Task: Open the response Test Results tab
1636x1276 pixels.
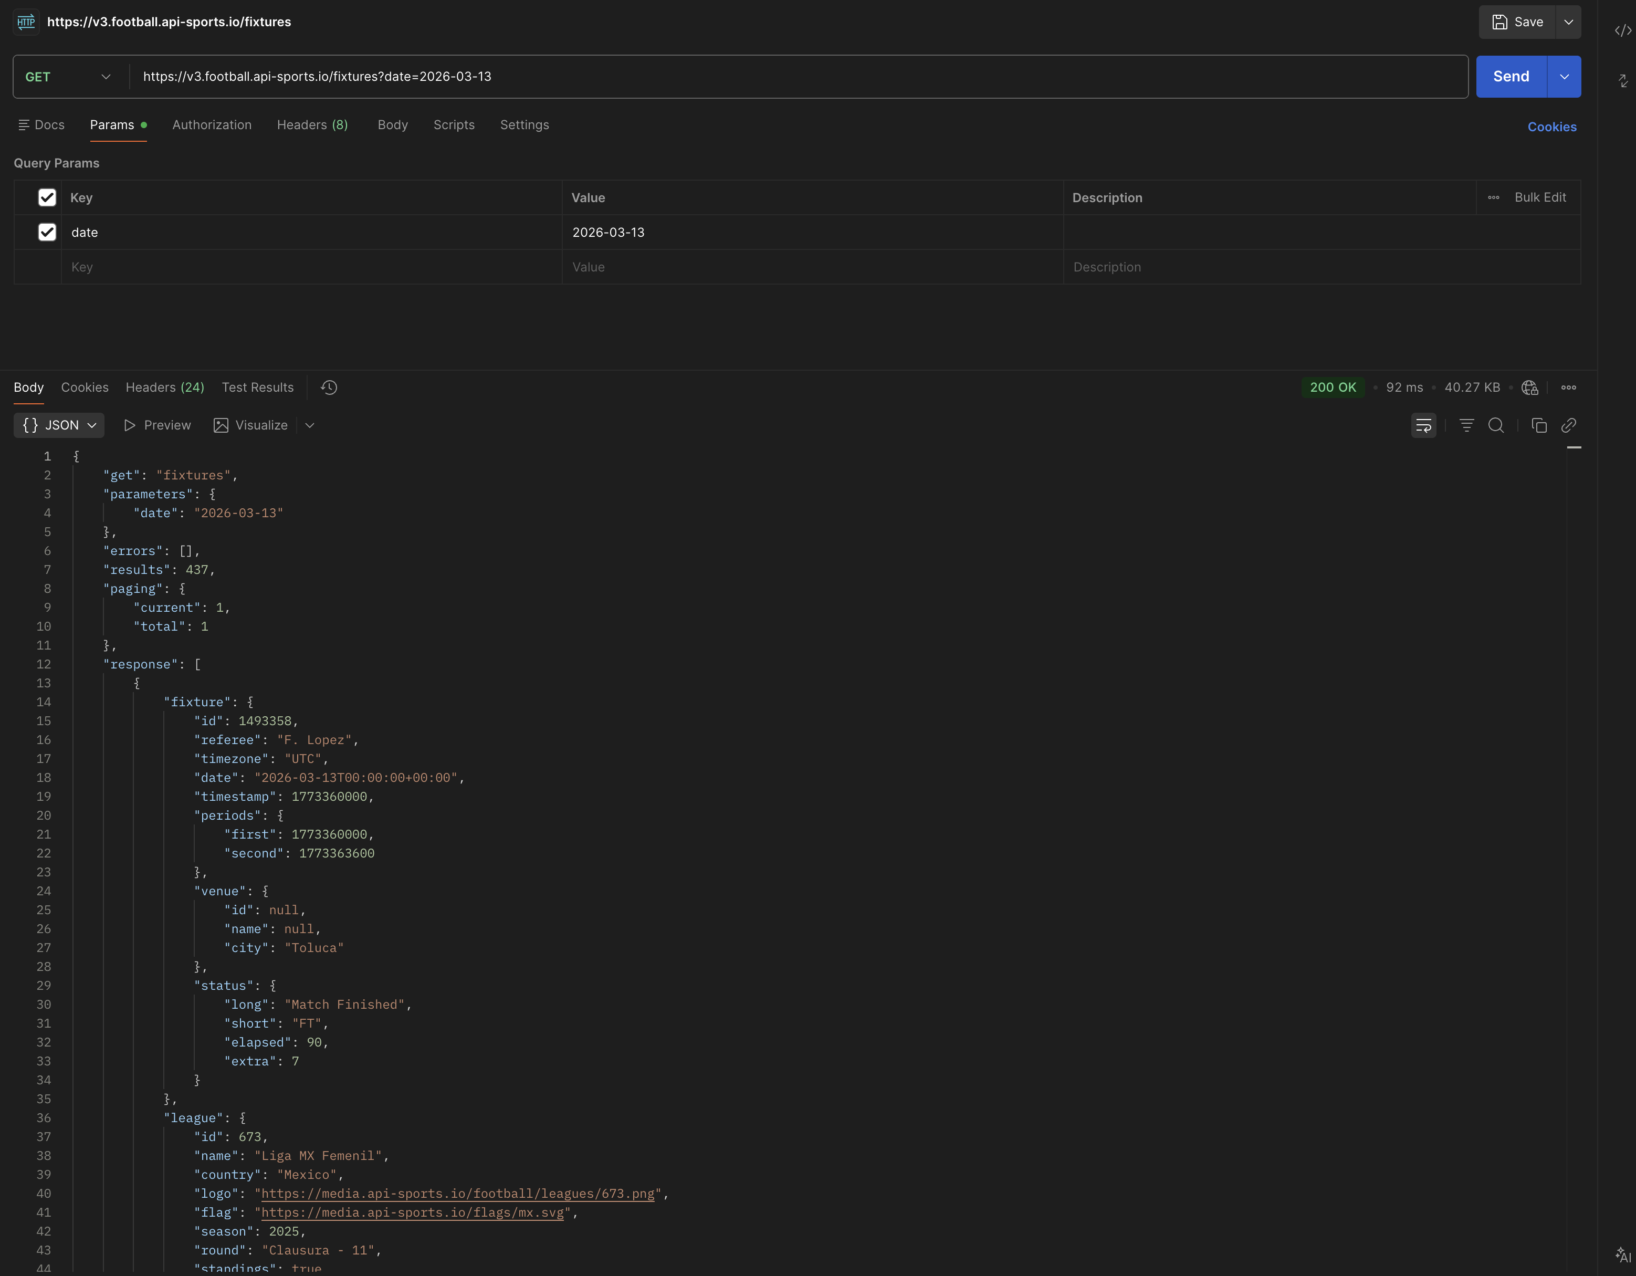Action: (257, 388)
